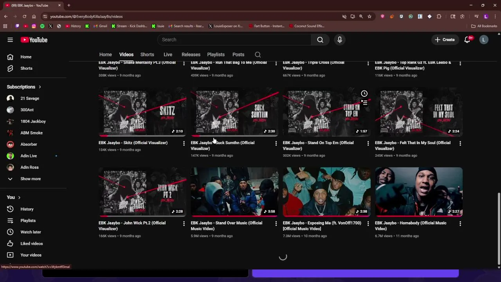
Task: Open options menu for John Wick Pt.2
Action: coord(184,224)
